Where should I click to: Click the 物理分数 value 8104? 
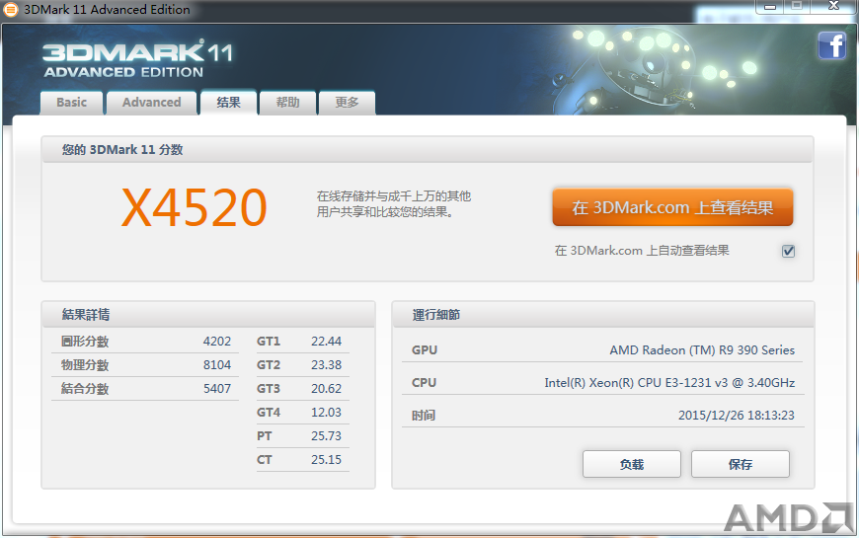tap(217, 365)
